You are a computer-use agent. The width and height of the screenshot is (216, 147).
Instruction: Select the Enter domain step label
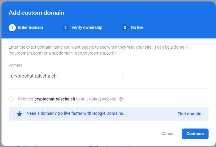pos(30,28)
